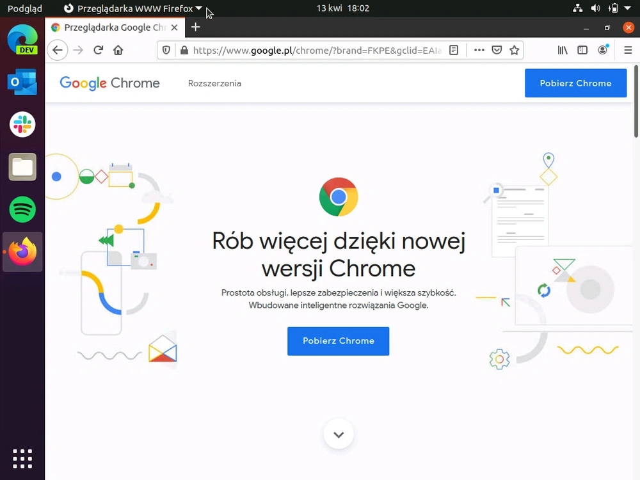This screenshot has width=640, height=480.
Task: Toggle the Firefox sidebar
Action: pos(582,50)
